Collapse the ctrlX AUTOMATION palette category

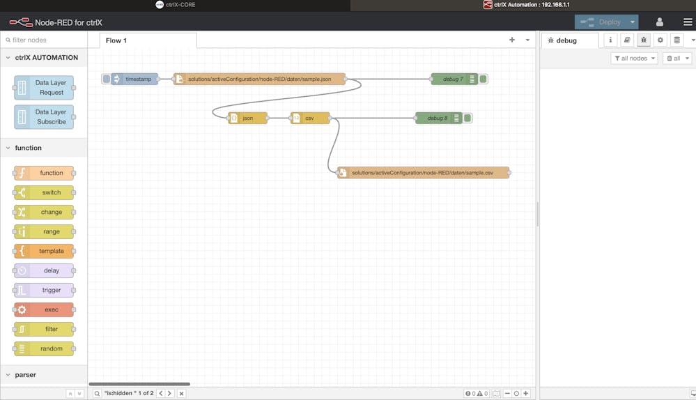(x=44, y=58)
